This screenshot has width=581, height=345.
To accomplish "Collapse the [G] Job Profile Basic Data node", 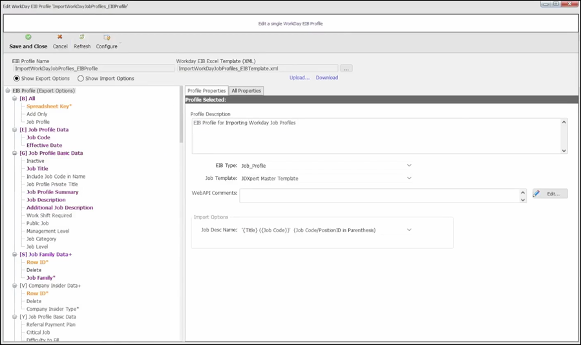I will click(x=15, y=153).
